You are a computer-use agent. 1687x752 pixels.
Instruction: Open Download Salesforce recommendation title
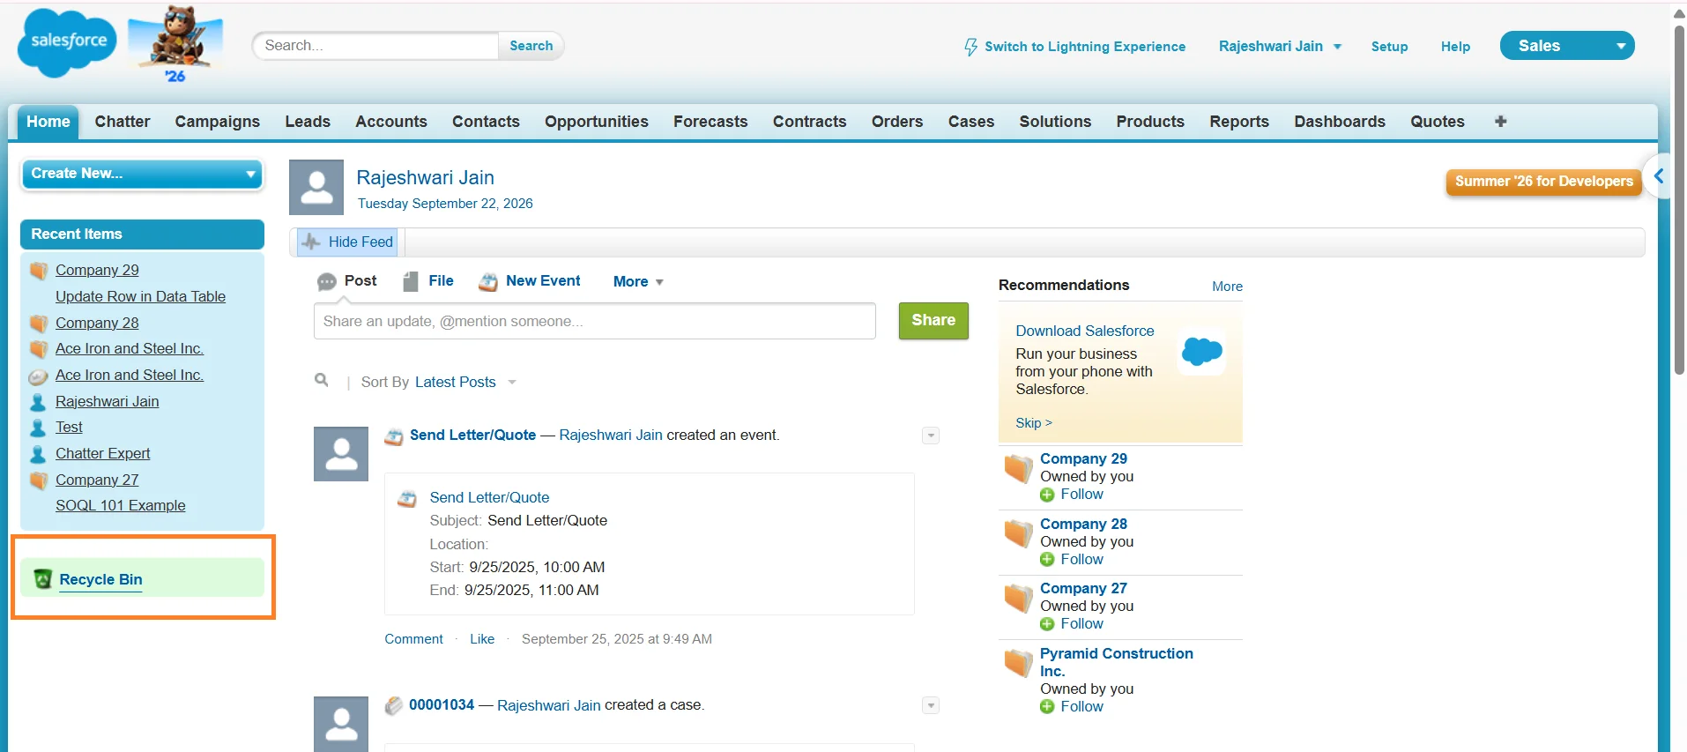tap(1084, 331)
